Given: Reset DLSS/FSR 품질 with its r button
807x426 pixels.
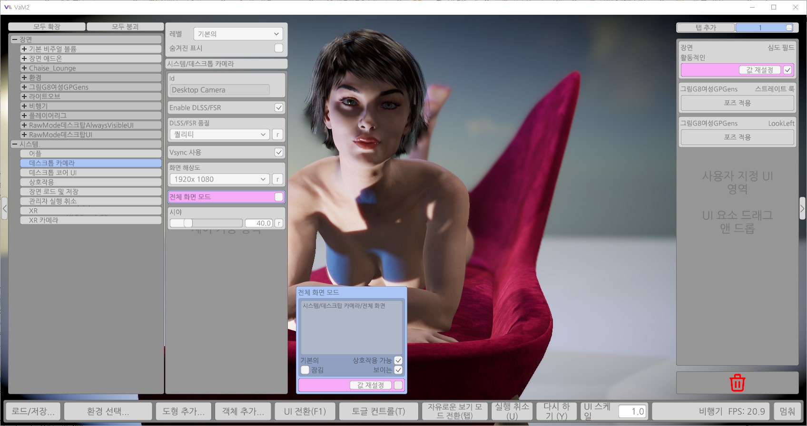Looking at the screenshot, I should [278, 135].
